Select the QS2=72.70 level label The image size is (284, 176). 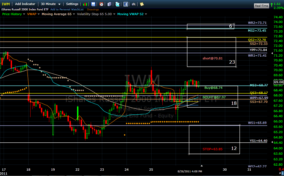click(257, 40)
